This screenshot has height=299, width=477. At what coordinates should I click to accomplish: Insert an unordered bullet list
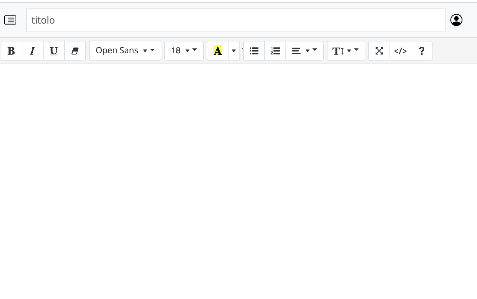(x=254, y=51)
